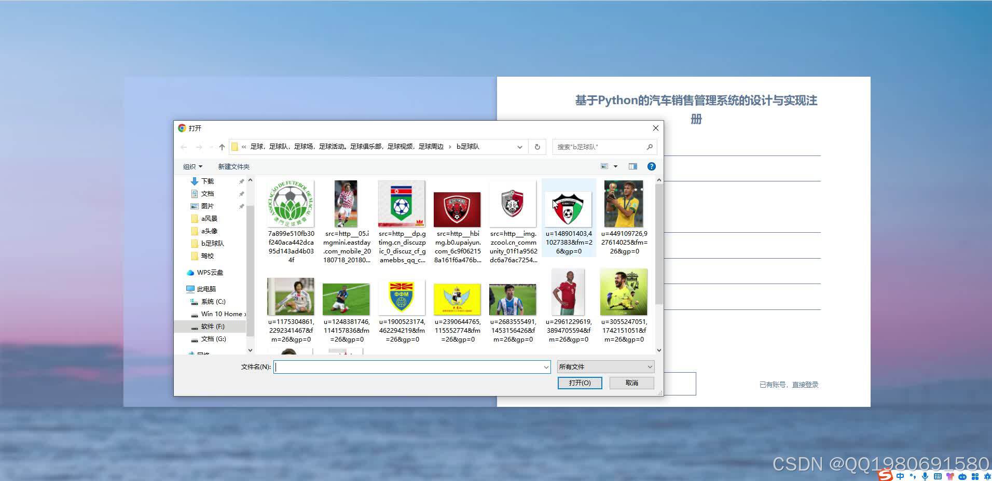Select 软件 (F:) drive
992x481 pixels.
click(213, 327)
